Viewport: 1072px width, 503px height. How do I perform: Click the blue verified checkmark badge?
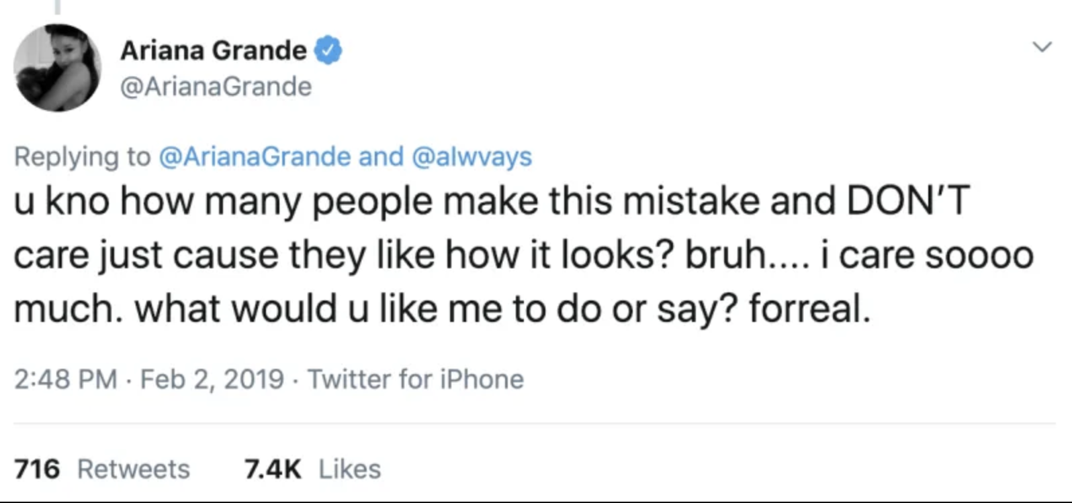point(328,48)
